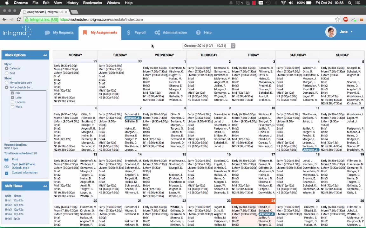Viewport: 366px width, 228px height.
Task: Open the History menu
Action: tap(72, 3)
